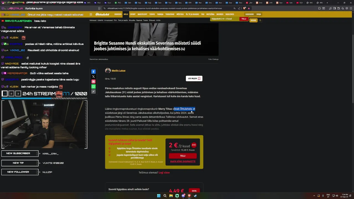Show hidden system tray icons

click(x=314, y=196)
